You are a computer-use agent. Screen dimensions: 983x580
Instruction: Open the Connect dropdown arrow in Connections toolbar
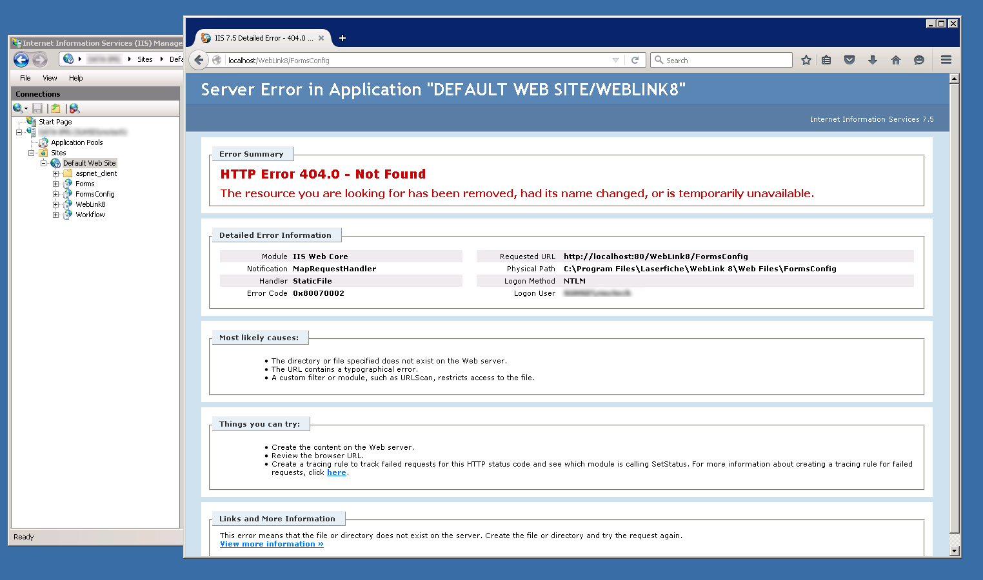(x=26, y=109)
